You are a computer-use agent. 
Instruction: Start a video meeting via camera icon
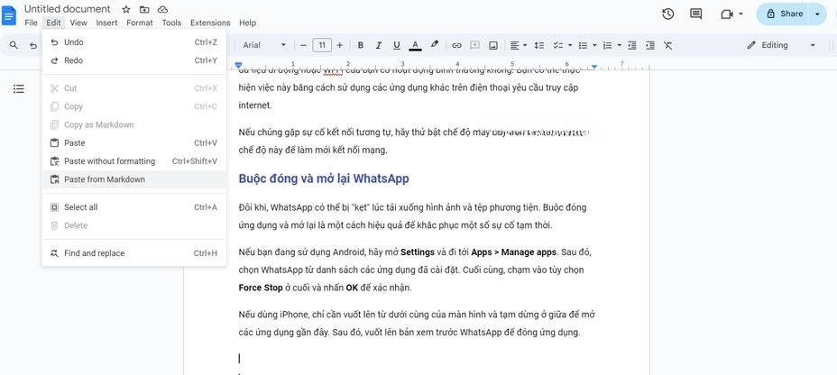pyautogui.click(x=726, y=14)
